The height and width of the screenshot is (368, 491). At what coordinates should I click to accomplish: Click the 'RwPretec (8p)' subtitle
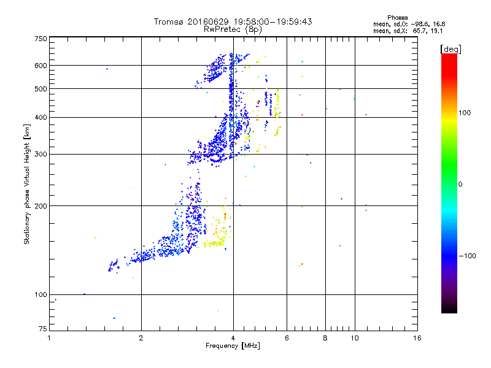pyautogui.click(x=233, y=29)
